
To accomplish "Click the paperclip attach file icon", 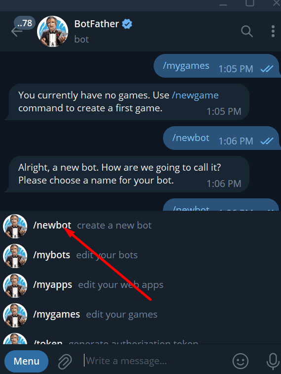I will [x=65, y=361].
